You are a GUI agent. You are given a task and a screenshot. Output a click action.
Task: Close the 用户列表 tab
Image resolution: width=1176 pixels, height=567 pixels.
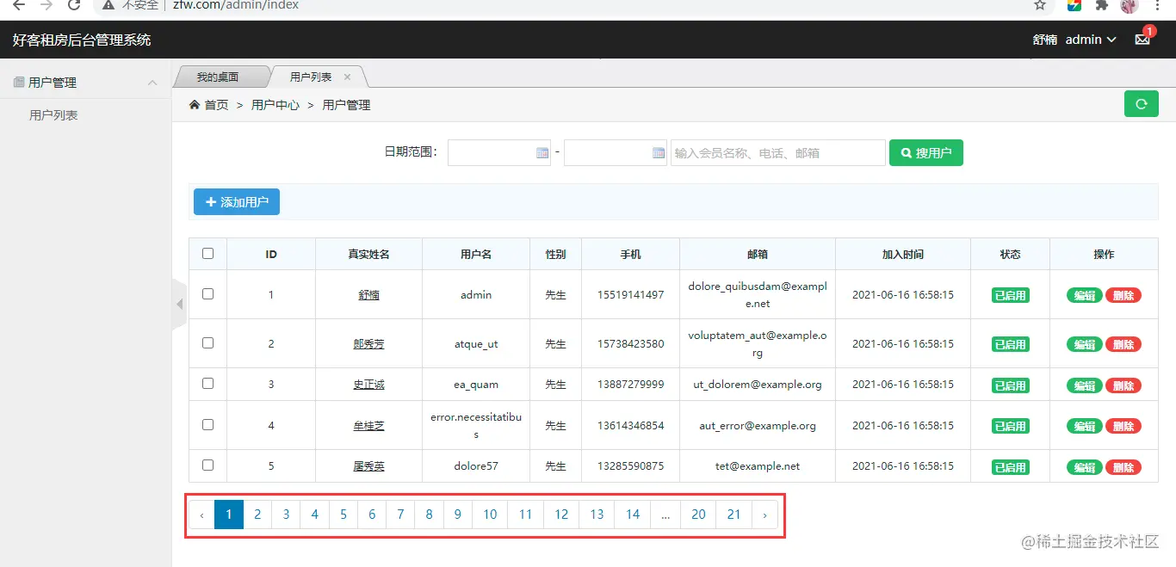(347, 77)
